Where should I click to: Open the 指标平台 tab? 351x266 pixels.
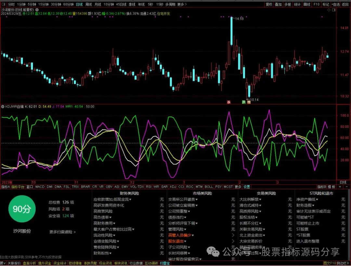[x=18, y=187]
